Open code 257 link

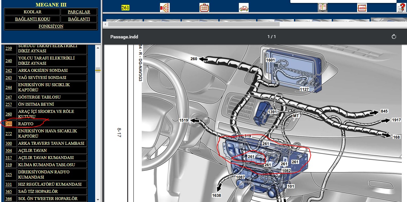9,104
